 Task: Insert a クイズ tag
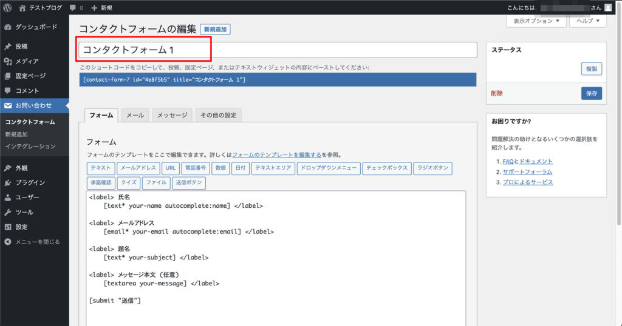[129, 183]
